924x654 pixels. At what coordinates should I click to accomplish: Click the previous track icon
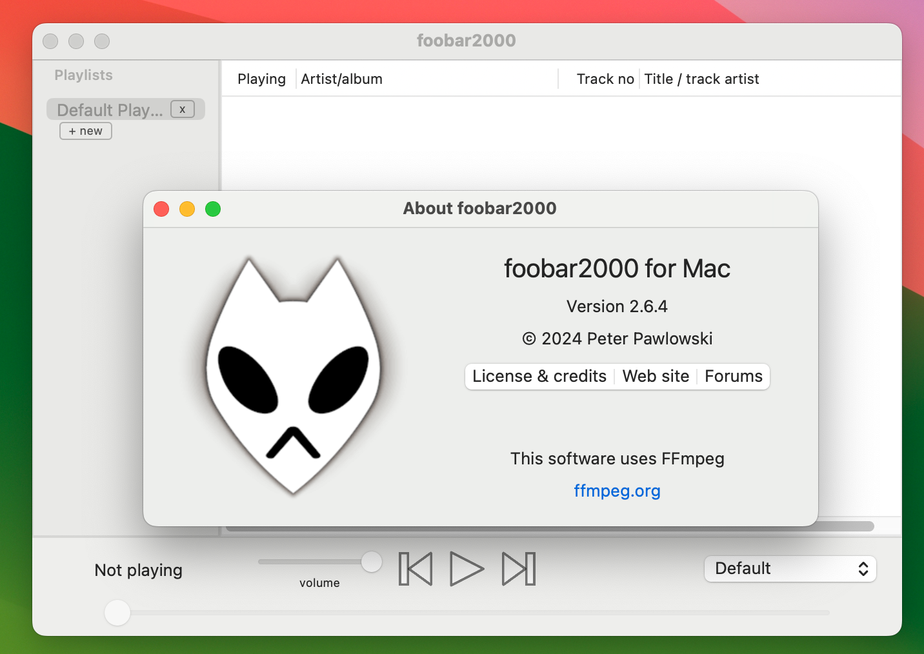click(416, 568)
